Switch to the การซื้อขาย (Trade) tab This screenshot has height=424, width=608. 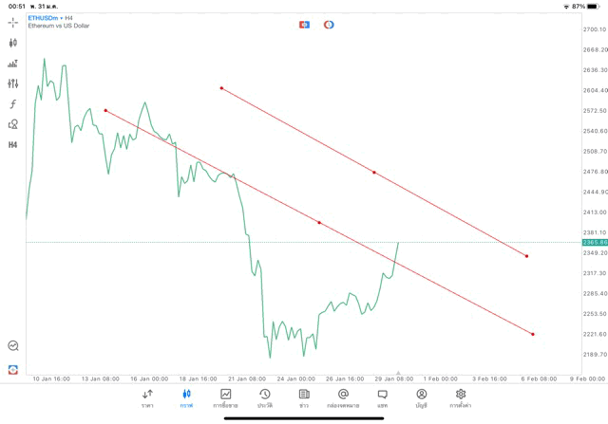[x=225, y=397]
